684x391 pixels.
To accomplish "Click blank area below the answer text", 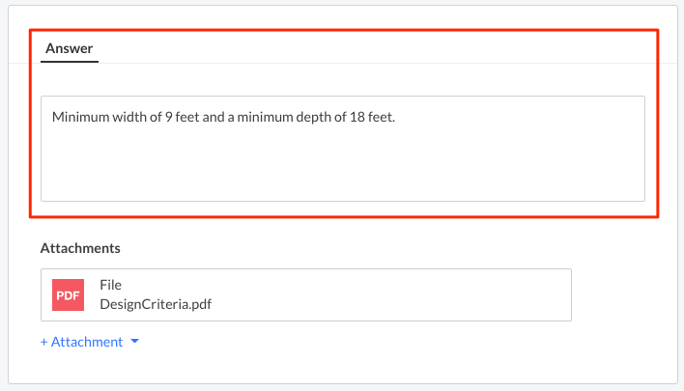I will 342,169.
